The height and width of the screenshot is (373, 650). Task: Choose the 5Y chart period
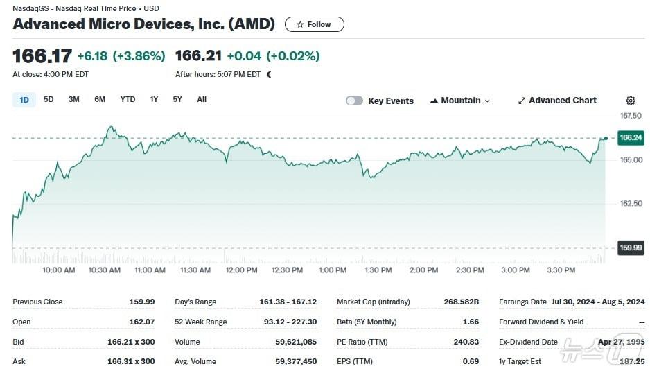coord(177,99)
